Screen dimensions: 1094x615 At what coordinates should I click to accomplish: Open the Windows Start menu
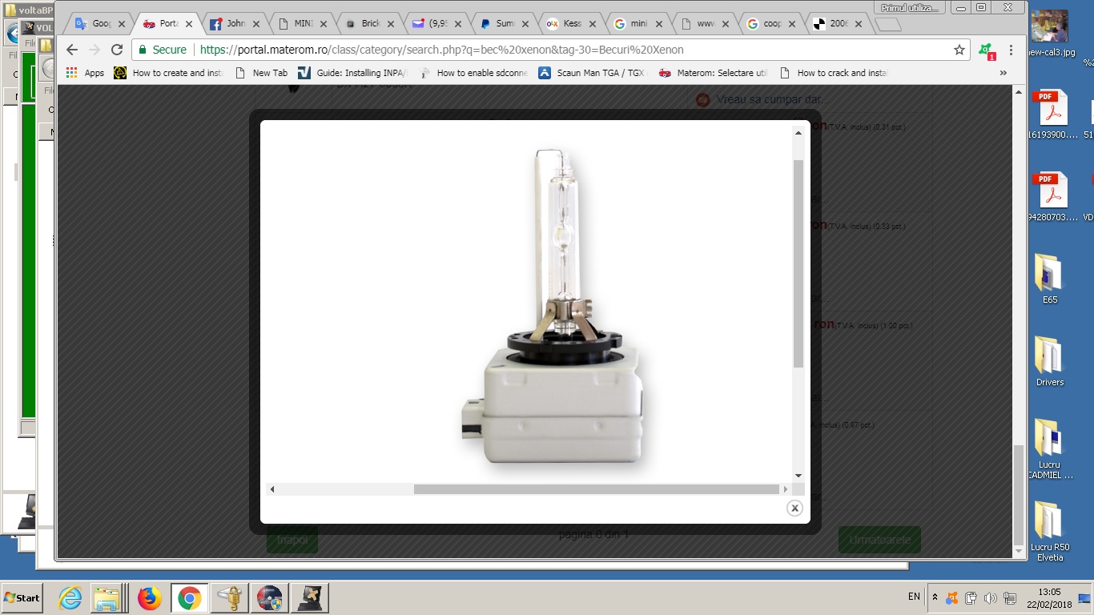[x=22, y=598]
